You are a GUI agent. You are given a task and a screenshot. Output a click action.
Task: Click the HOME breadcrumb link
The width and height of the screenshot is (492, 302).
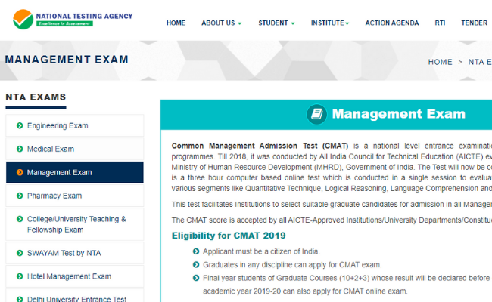tap(440, 62)
